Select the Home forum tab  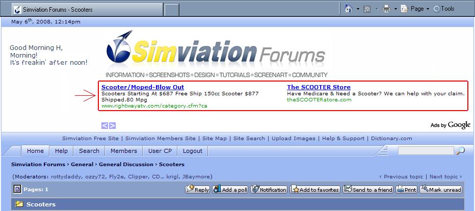coord(36,151)
